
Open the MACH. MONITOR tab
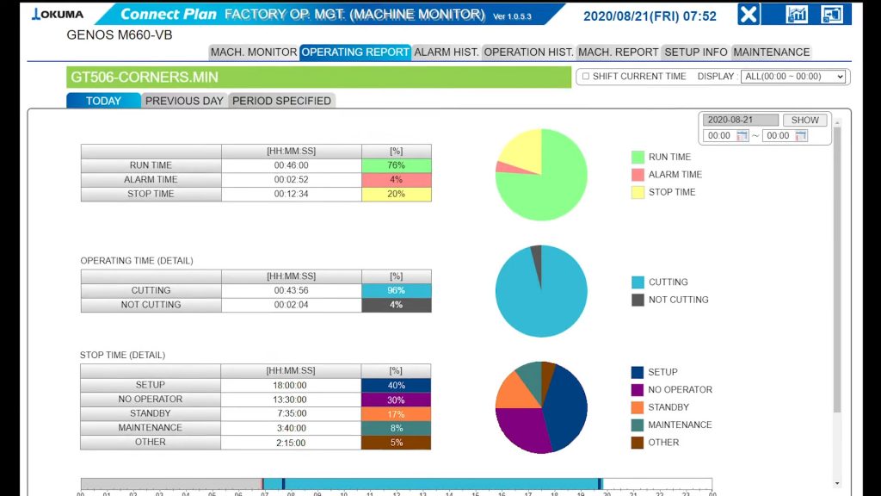(x=254, y=53)
